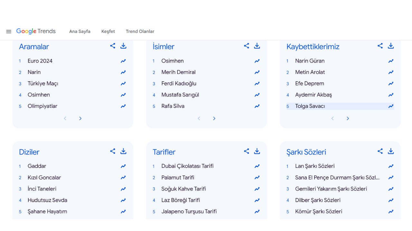Viewport: 412px width, 231px height.
Task: Advance Kaybettiklerimiz list to next page
Action: 348,118
